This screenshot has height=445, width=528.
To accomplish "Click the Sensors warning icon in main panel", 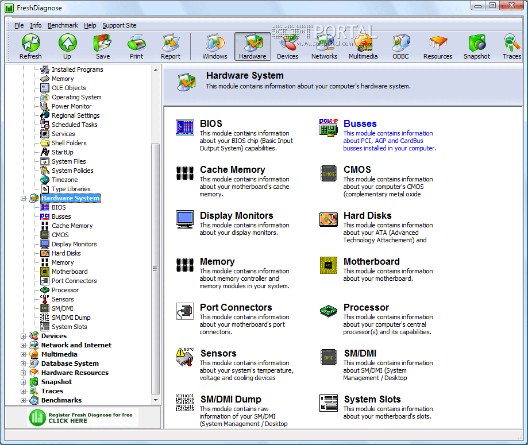I will click(185, 357).
